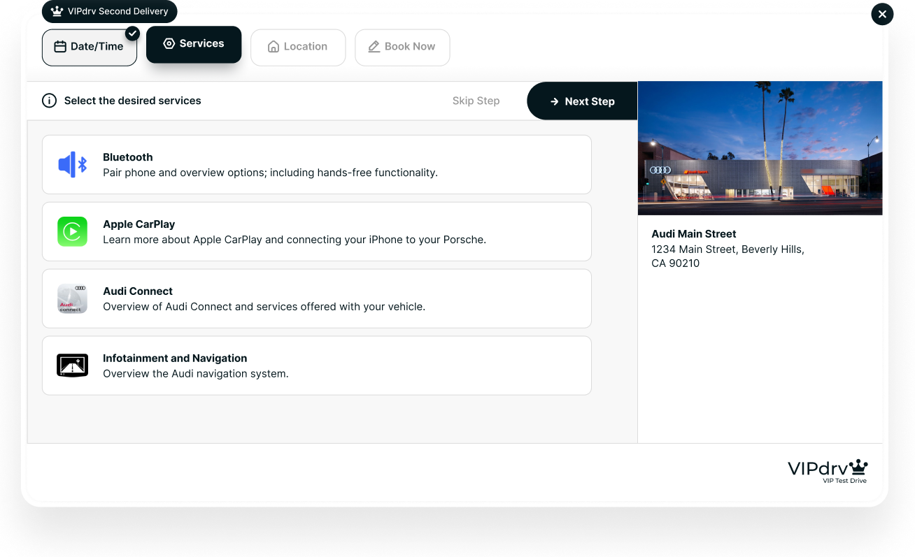Select the Audi Connect service title
Screen dimensions: 915x557
(138, 291)
